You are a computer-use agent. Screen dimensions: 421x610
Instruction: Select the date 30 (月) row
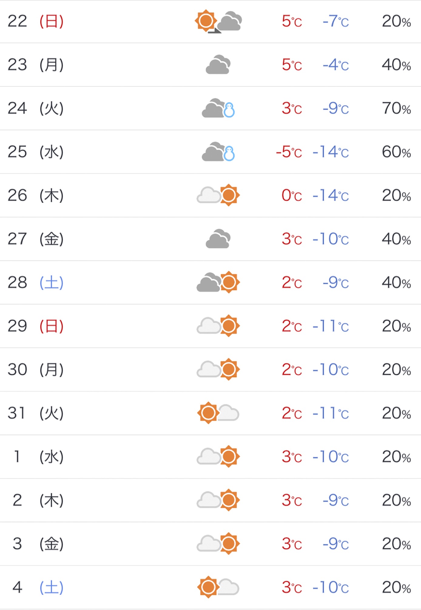tap(210, 370)
